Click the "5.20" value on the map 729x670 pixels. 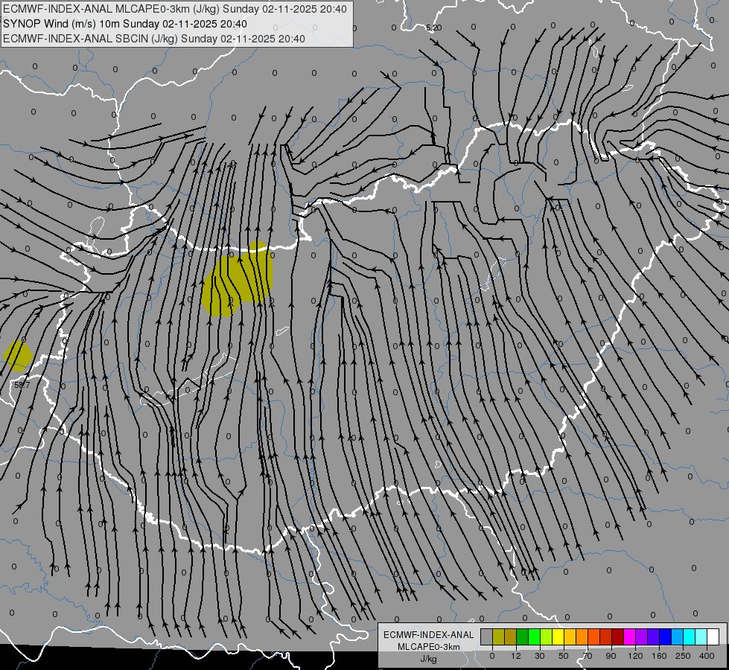click(434, 28)
